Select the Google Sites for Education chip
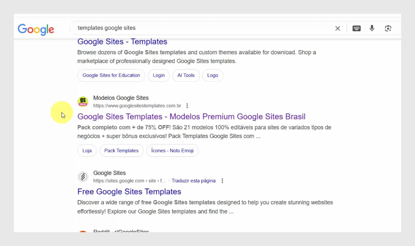Viewport: 415px width, 246px height. click(111, 75)
